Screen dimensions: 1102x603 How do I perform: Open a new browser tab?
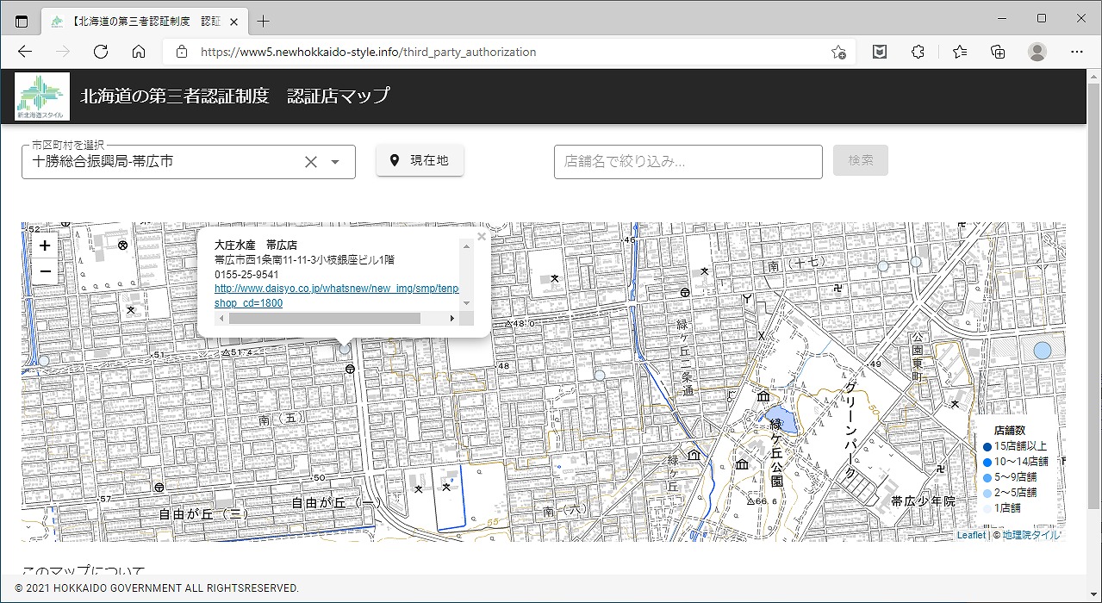(264, 21)
